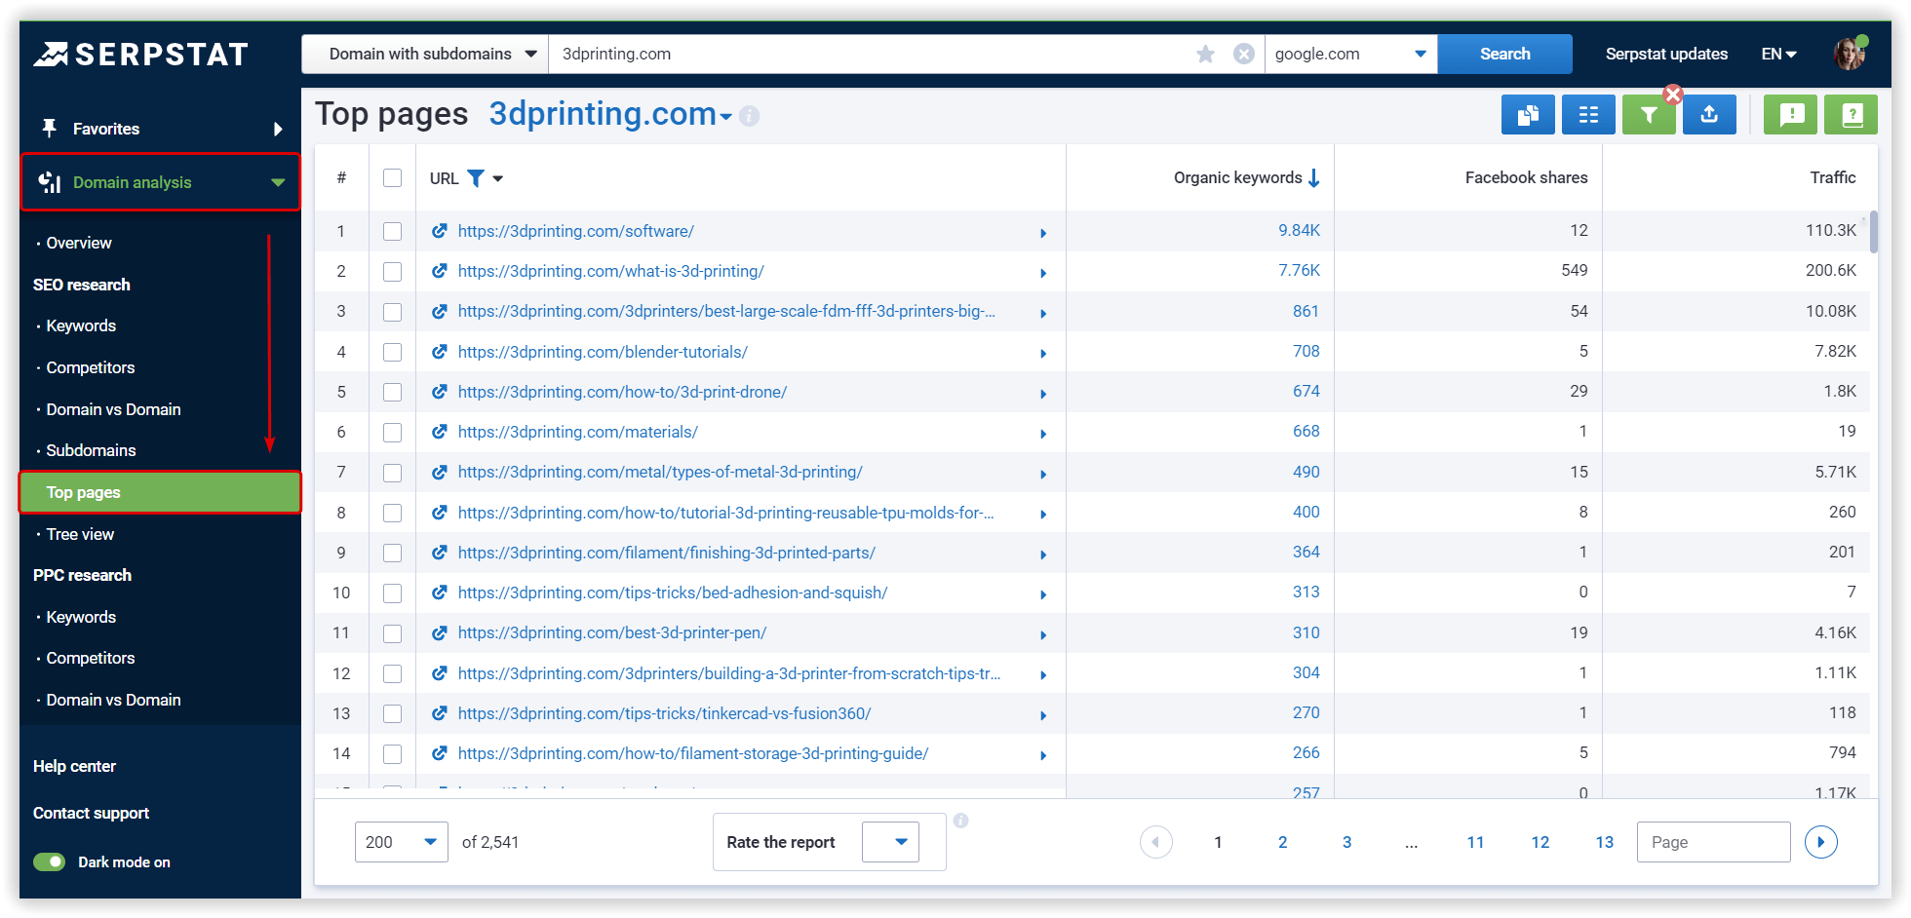Open the column settings button
The width and height of the screenshot is (1911, 918).
click(1588, 115)
